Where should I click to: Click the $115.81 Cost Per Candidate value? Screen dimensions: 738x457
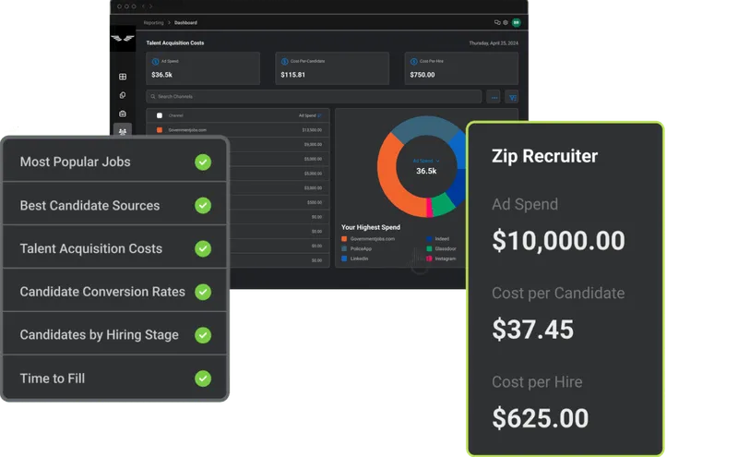pyautogui.click(x=292, y=75)
